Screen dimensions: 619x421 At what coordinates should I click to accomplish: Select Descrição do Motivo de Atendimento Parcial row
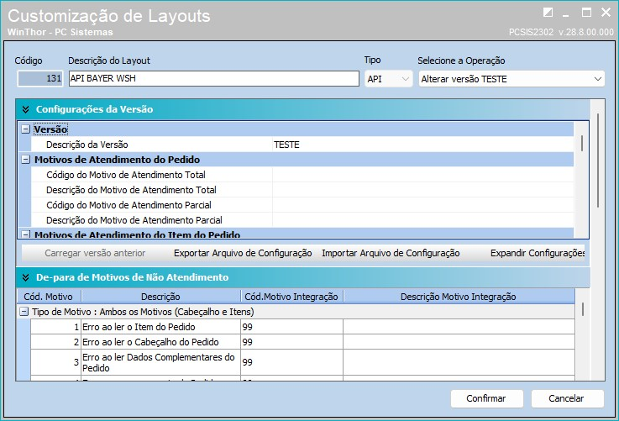click(x=302, y=220)
